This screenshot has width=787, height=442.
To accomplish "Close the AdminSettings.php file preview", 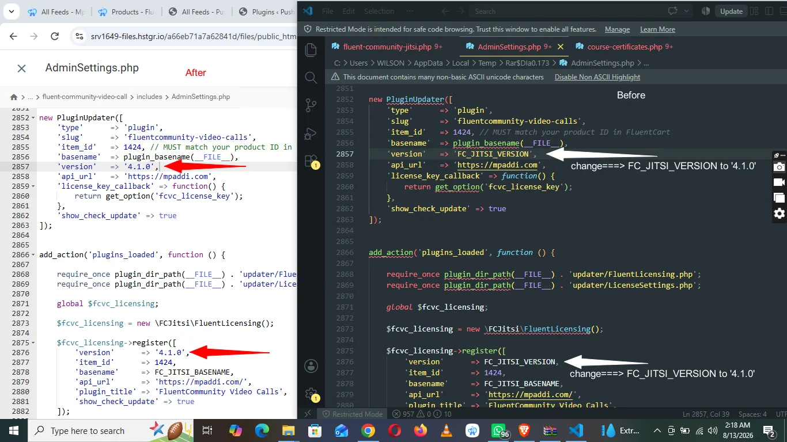I will [21, 68].
